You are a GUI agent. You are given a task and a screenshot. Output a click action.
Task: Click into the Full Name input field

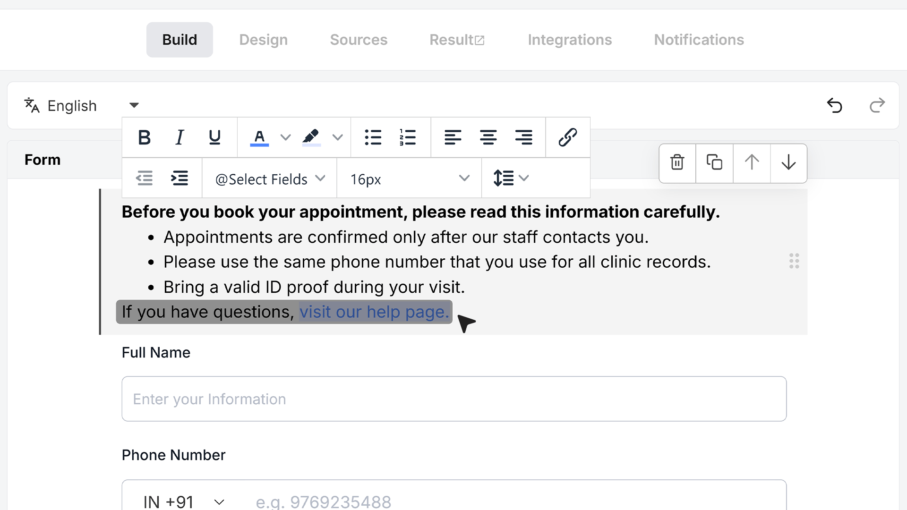(x=454, y=399)
